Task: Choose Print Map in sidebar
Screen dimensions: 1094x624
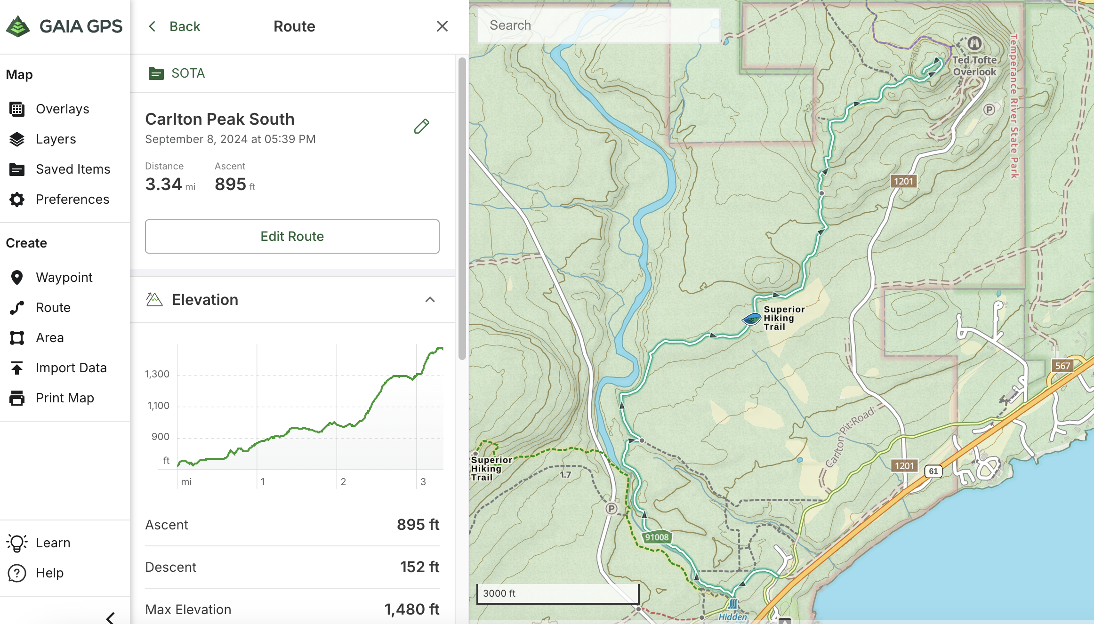Action: click(x=65, y=398)
